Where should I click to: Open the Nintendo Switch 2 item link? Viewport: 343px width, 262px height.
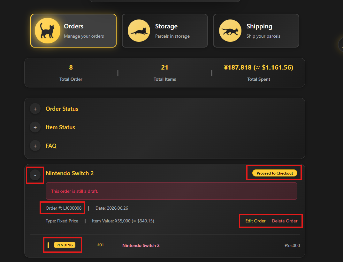click(x=141, y=245)
